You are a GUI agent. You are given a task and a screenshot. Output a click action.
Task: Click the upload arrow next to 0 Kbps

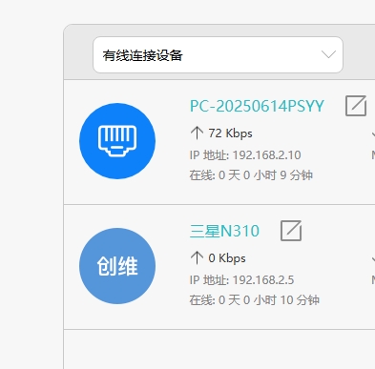click(197, 257)
